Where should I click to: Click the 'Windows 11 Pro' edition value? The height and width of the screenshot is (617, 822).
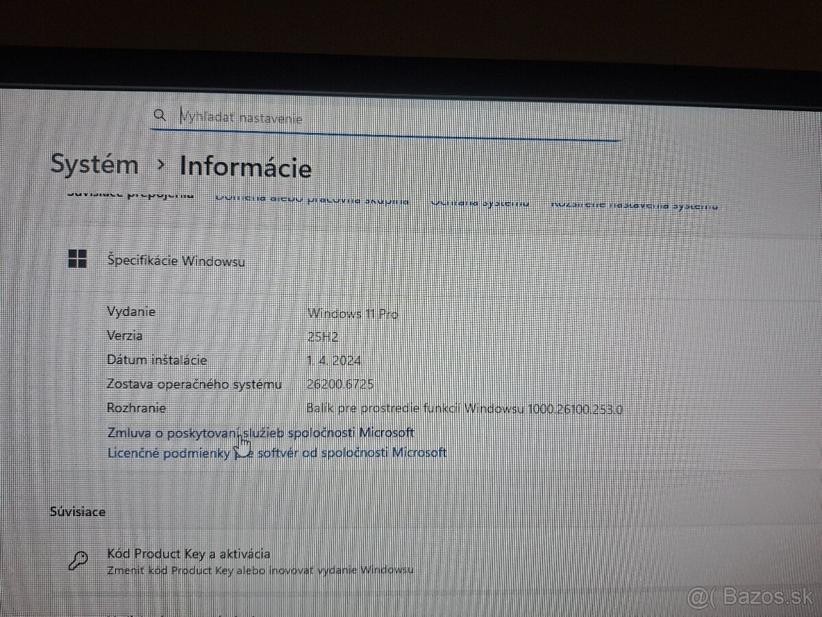(352, 314)
